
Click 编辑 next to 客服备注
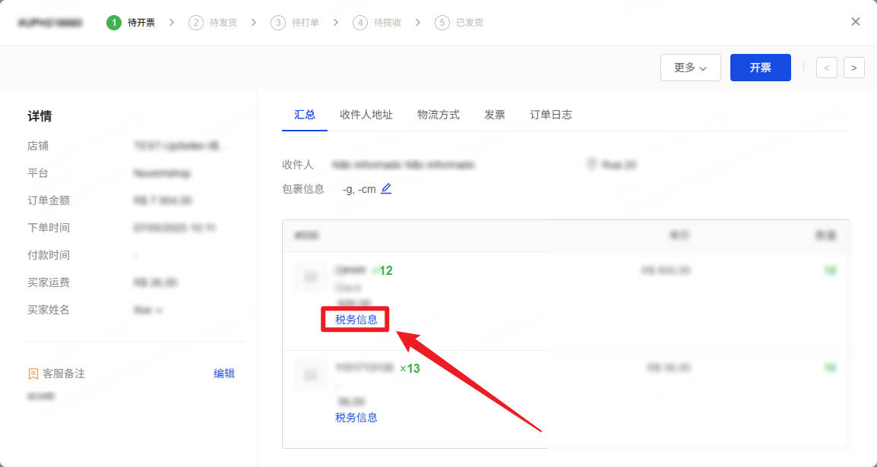click(x=223, y=374)
